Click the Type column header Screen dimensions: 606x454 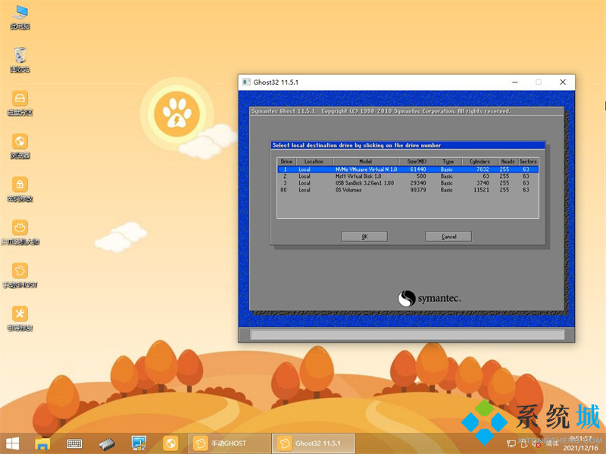tap(448, 161)
